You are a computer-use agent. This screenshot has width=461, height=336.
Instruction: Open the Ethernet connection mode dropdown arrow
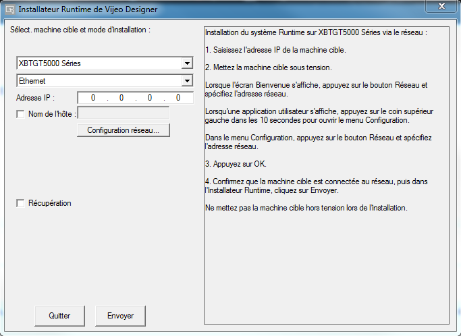(187, 81)
